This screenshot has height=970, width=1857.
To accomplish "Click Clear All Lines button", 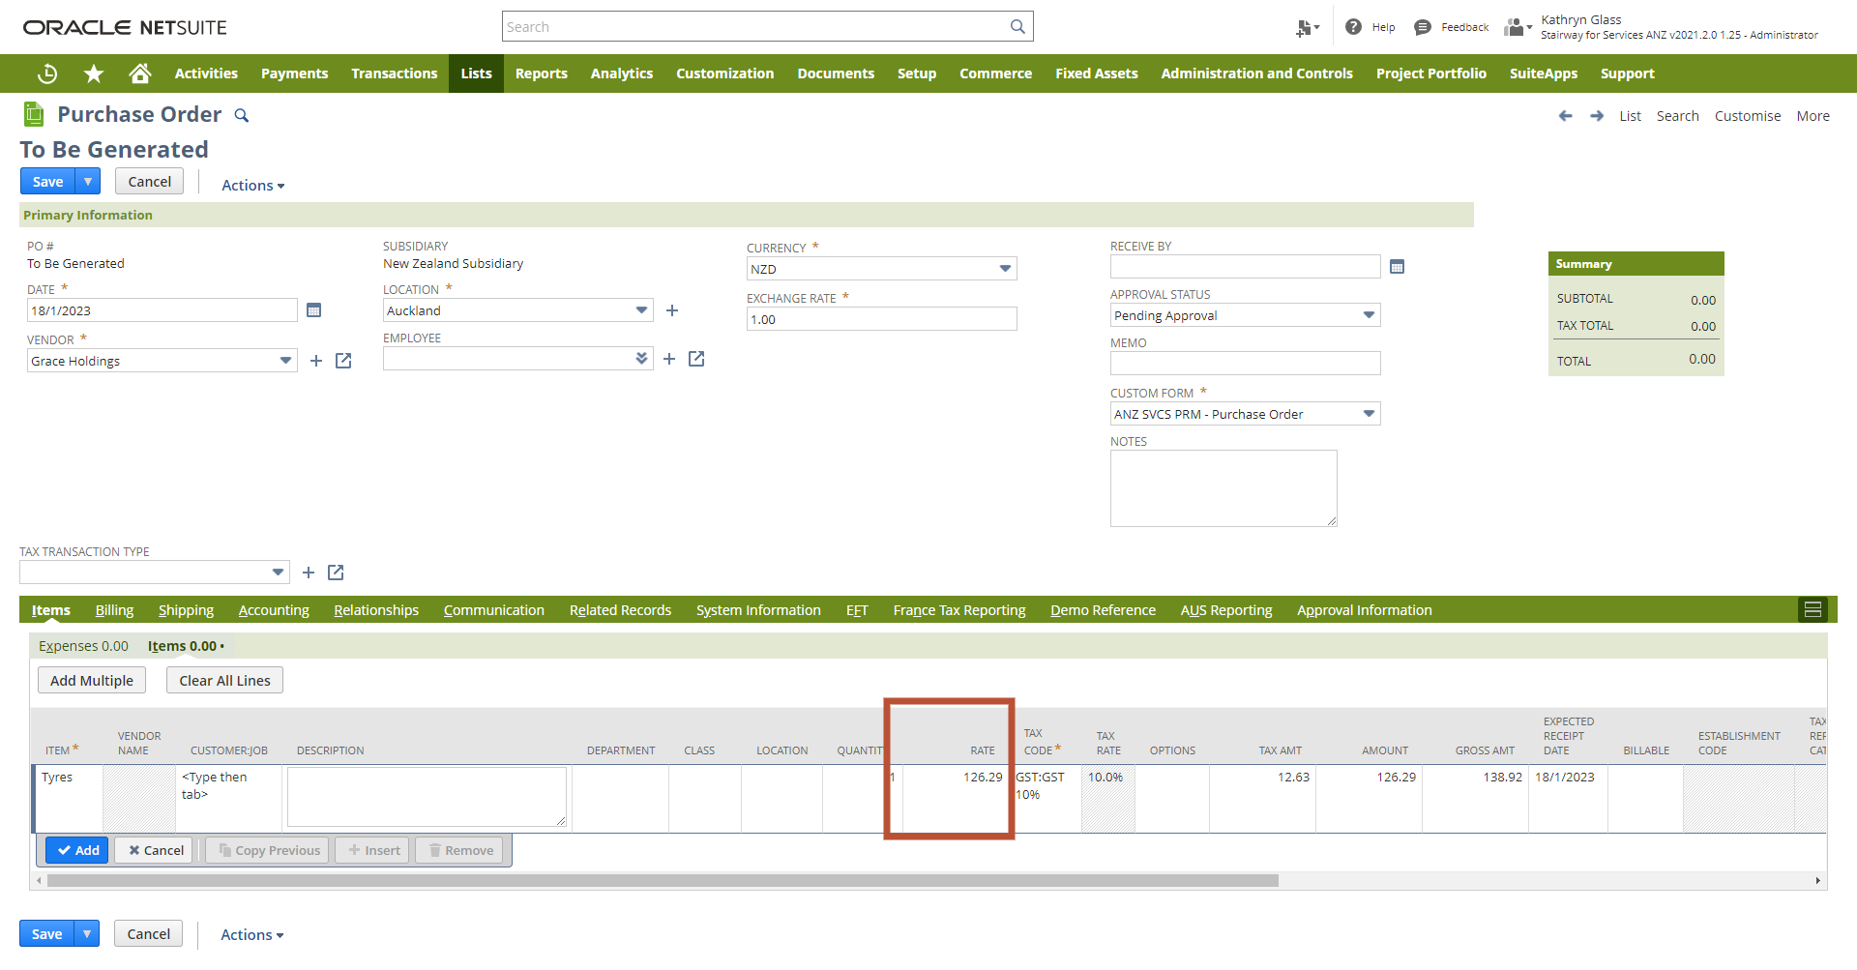I will [x=224, y=681].
